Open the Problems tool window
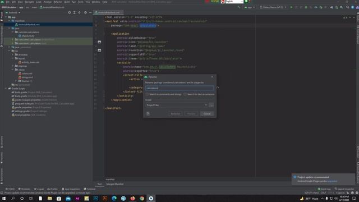Screen dimensions: 359x202 24,189
